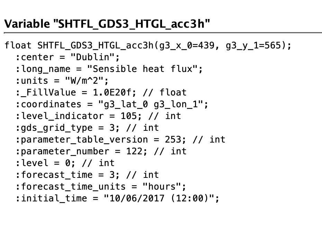Click the "g3_lat_0 g3_lon_1" coordinates value
The image size is (322, 227).
[x=151, y=104]
